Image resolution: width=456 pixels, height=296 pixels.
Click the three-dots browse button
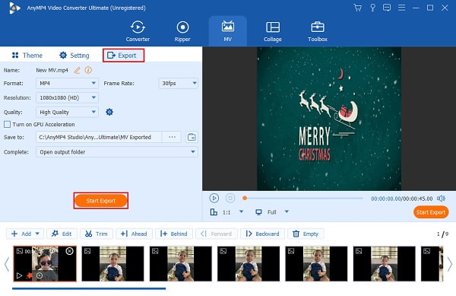[172, 137]
